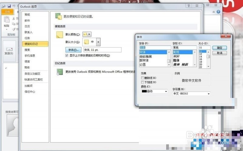Click the save icon in the quick access toolbar
Image resolution: width=243 pixels, height=151 pixels.
coord(9,6)
